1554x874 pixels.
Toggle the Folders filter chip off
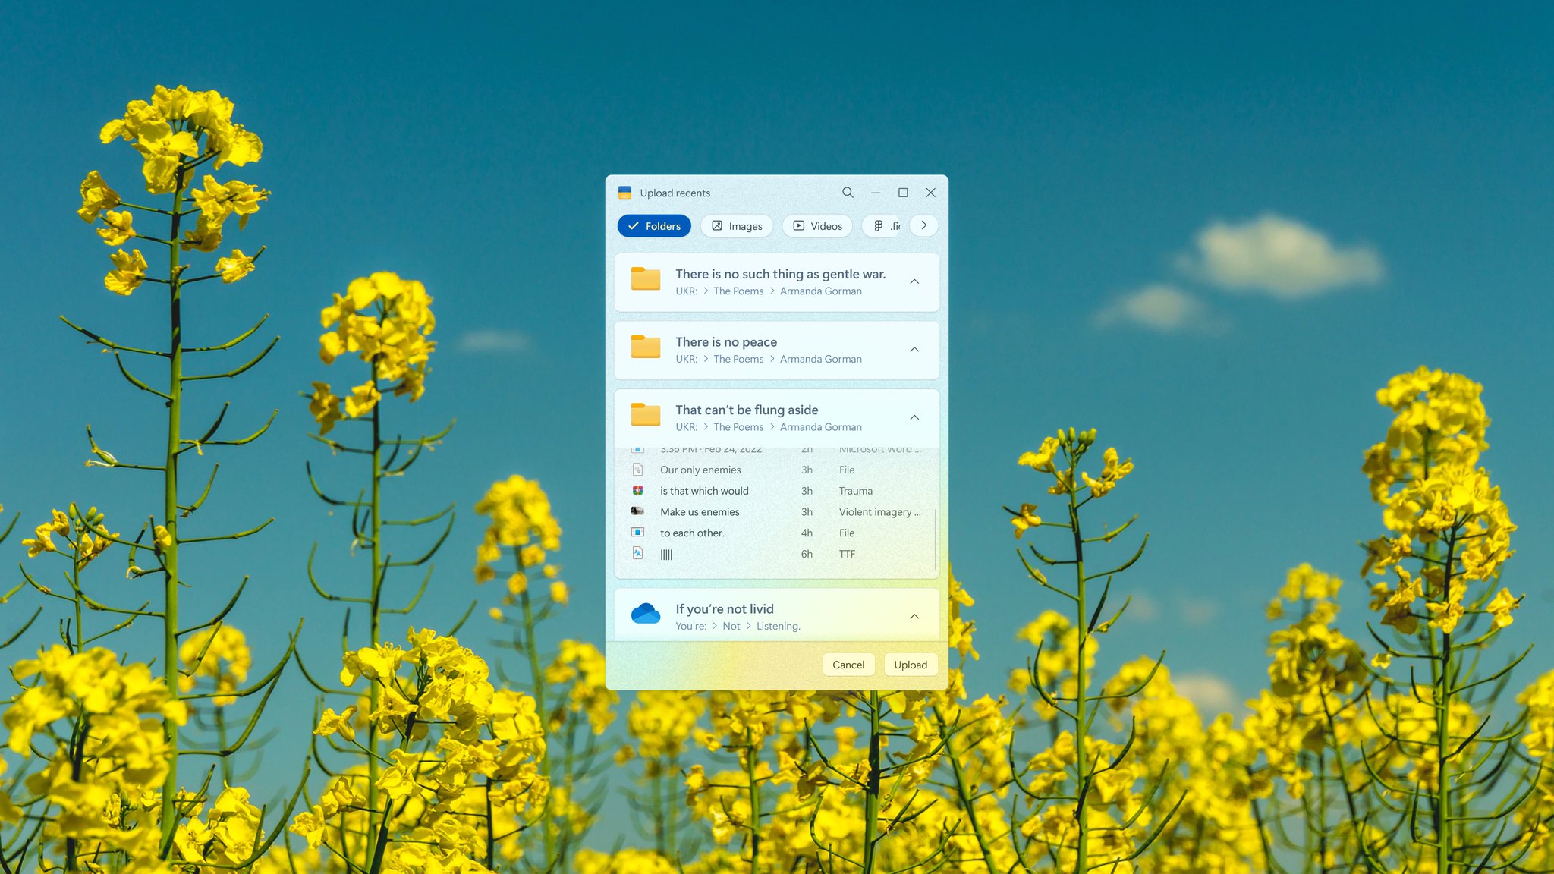[653, 225]
